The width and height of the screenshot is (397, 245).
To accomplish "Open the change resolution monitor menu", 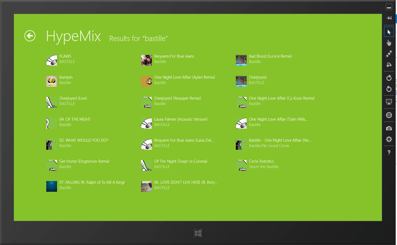I will [x=389, y=102].
